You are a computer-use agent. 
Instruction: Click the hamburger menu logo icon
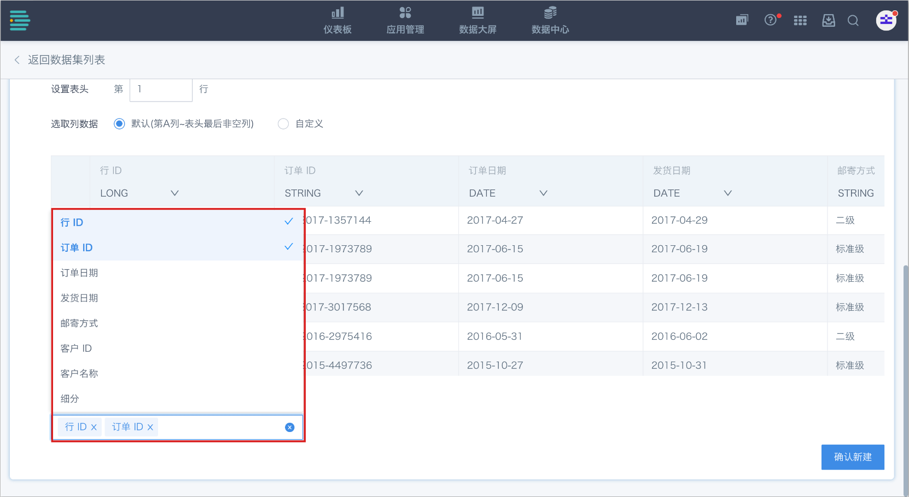(x=20, y=21)
